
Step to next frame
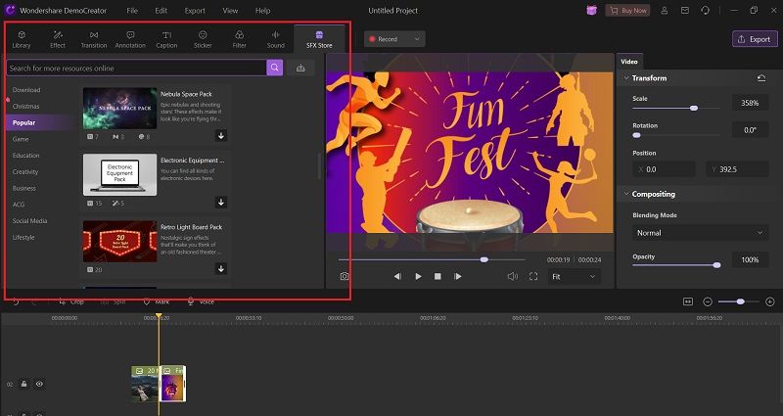[x=457, y=276]
